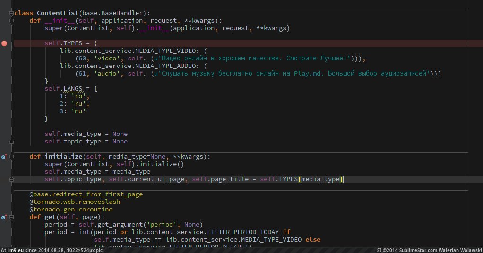Click the fold end marker at self.topic_type = None
This screenshot has height=253, width=483.
point(11,142)
